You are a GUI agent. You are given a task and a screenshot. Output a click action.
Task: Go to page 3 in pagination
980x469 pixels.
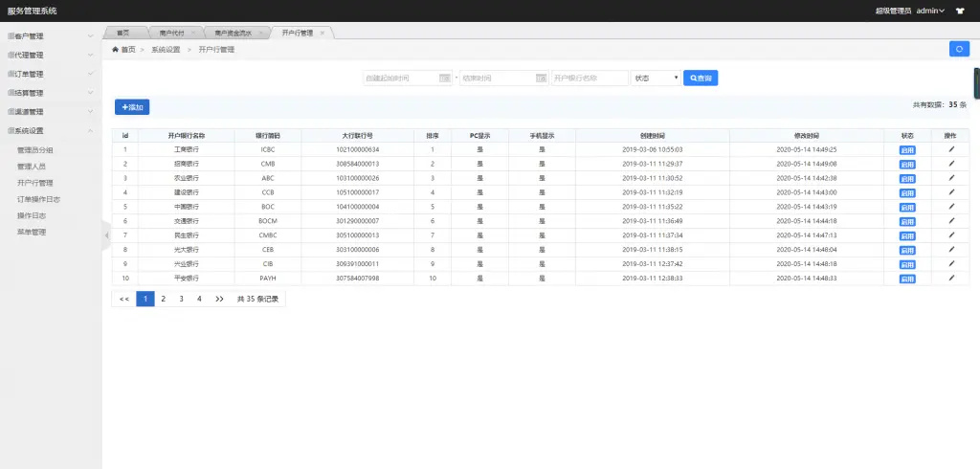click(x=181, y=299)
